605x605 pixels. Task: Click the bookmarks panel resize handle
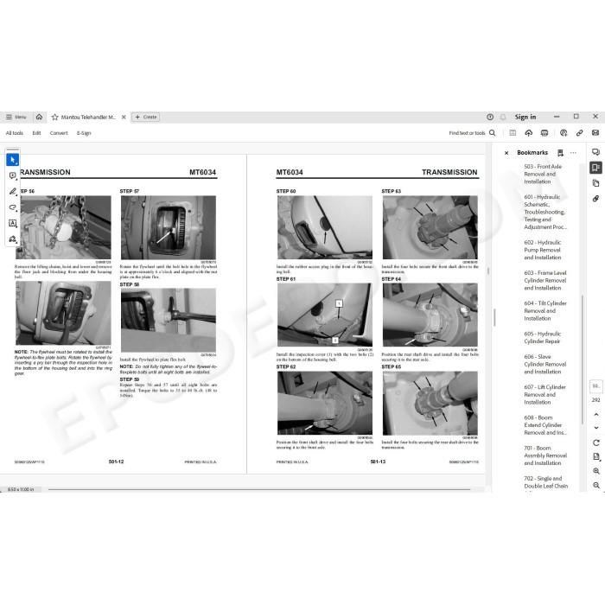(494, 317)
